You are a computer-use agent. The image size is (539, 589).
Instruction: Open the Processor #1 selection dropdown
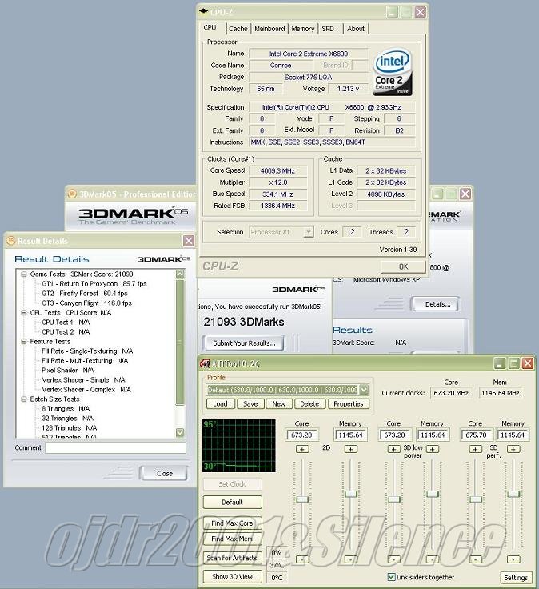[x=308, y=232]
